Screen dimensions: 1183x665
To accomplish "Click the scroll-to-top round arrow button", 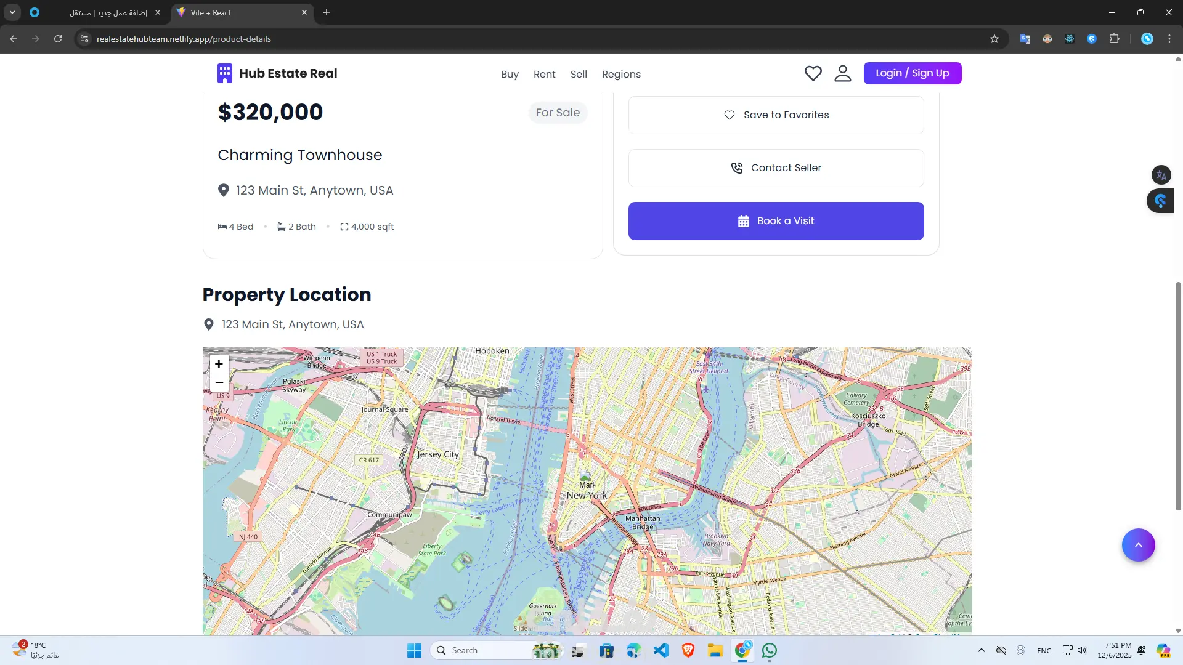I will [x=1138, y=545].
